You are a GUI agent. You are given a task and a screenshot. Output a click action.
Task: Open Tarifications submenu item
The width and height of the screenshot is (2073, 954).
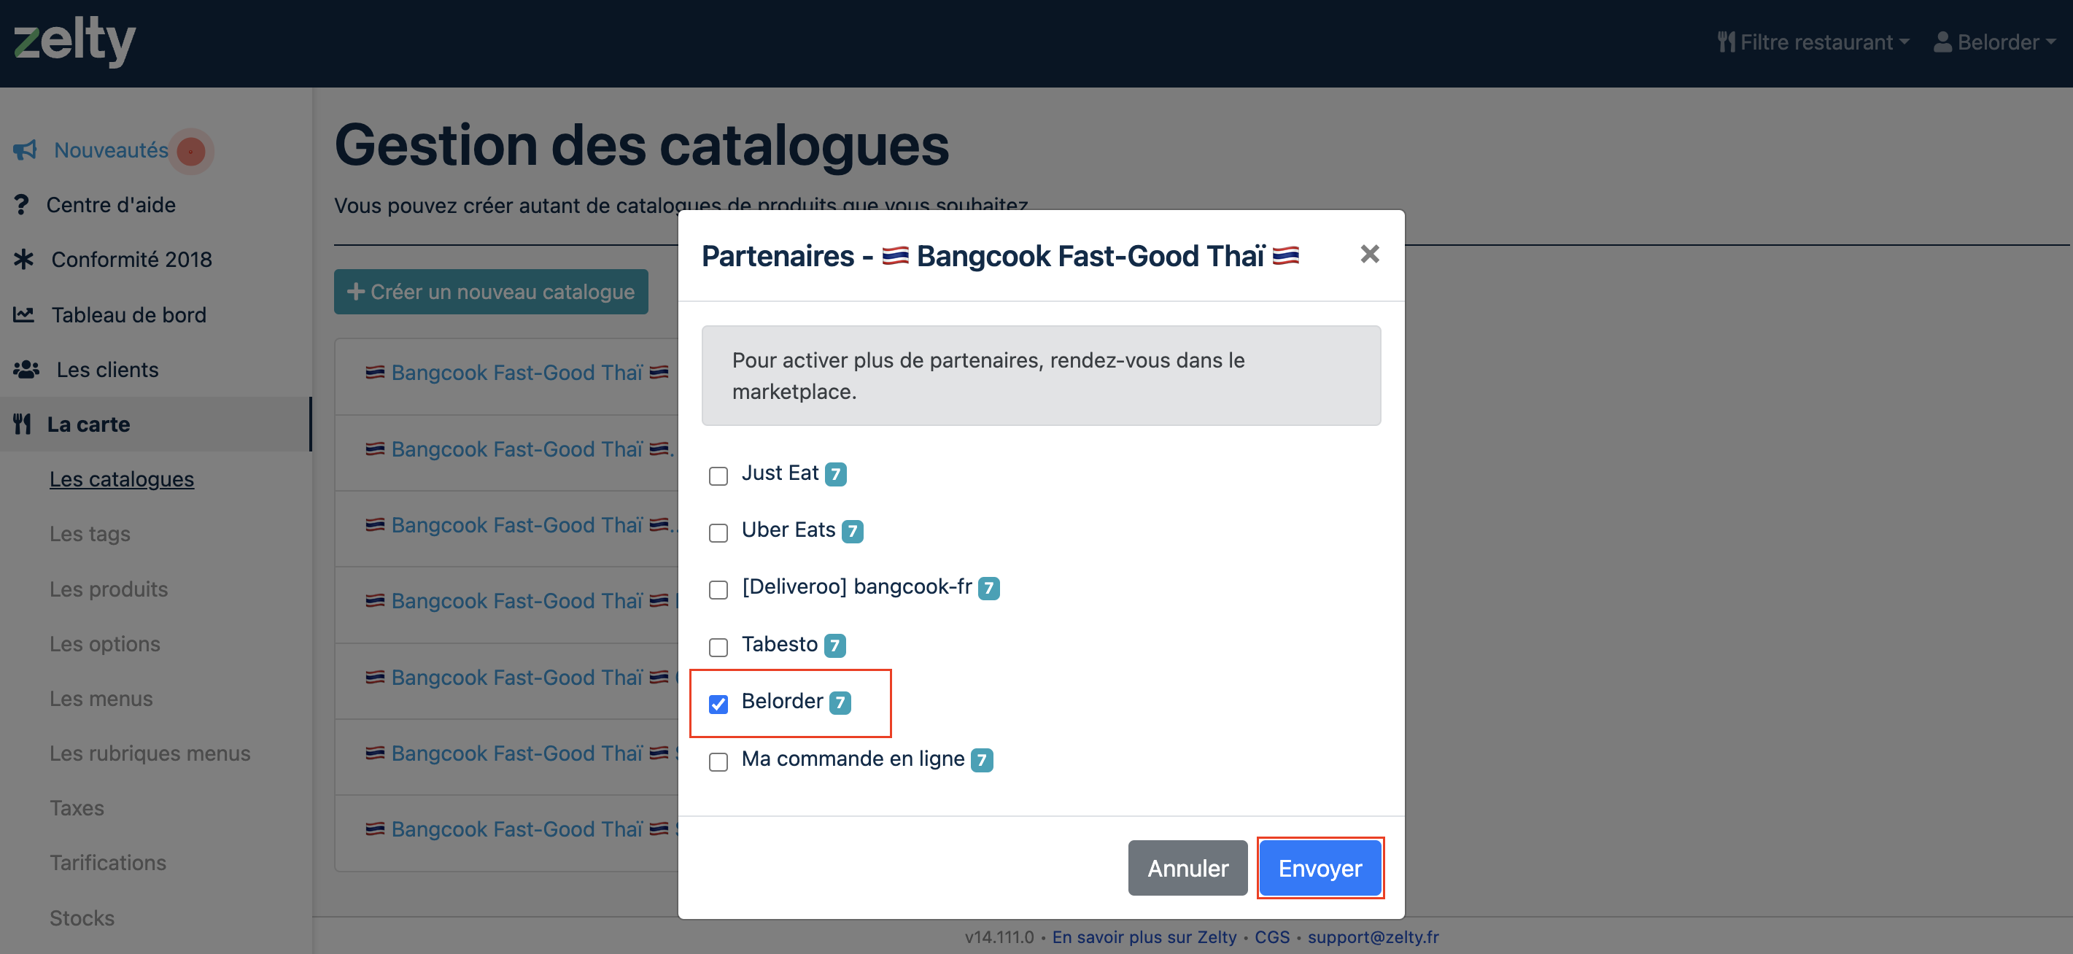(108, 862)
